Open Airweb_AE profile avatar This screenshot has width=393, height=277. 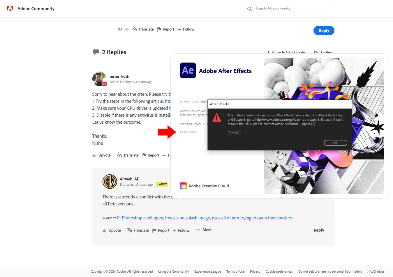110,182
